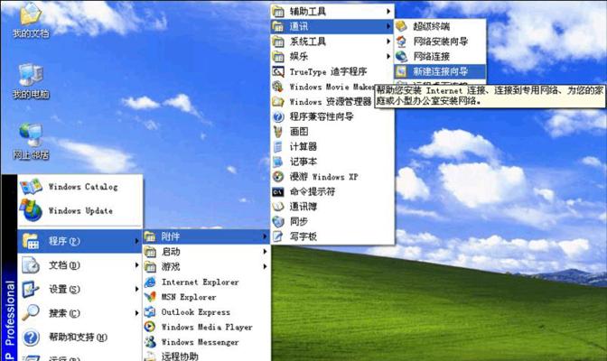
Task: Open 程序兼容性向导 entry
Action: pos(332,116)
